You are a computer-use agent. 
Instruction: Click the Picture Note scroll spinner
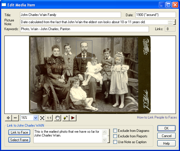pos(170,22)
